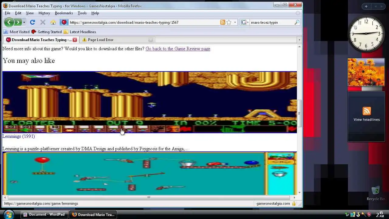Click the site identity favicon in address bar

click(64, 22)
